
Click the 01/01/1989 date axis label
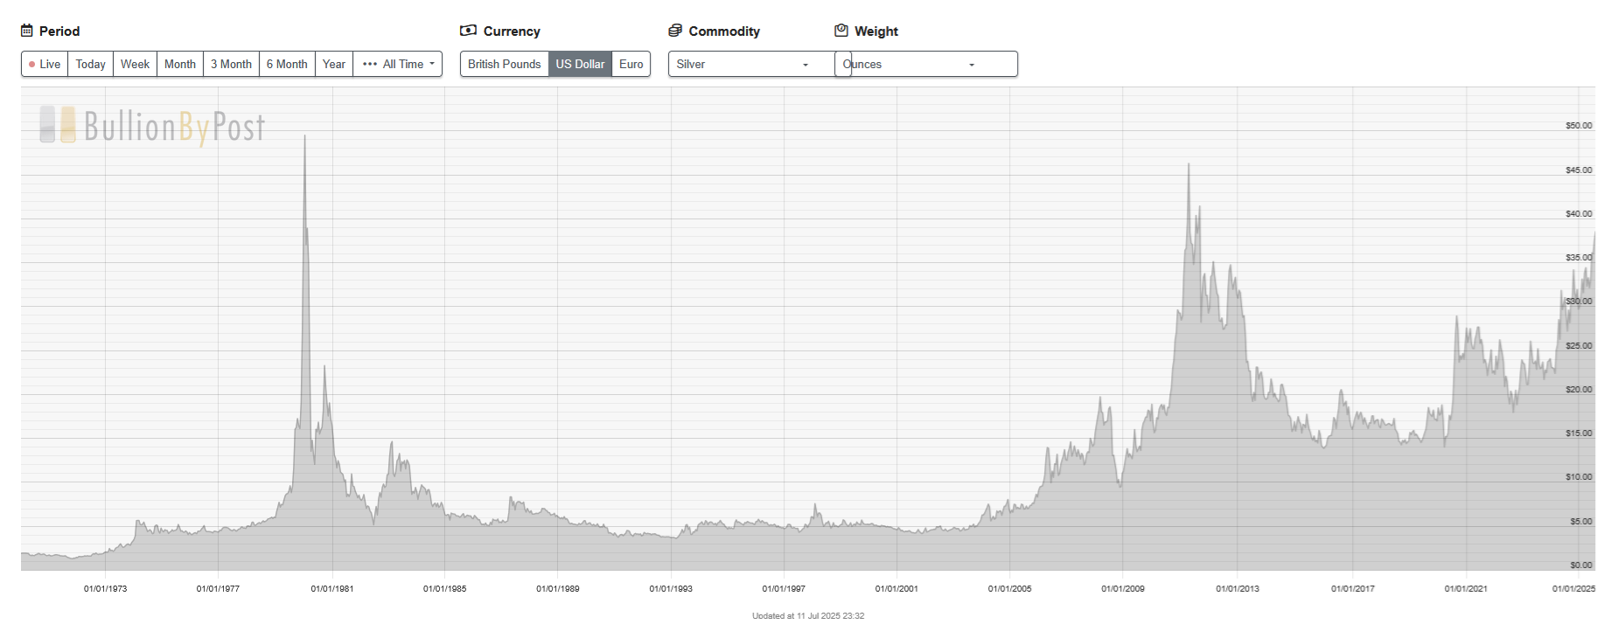coord(558,589)
